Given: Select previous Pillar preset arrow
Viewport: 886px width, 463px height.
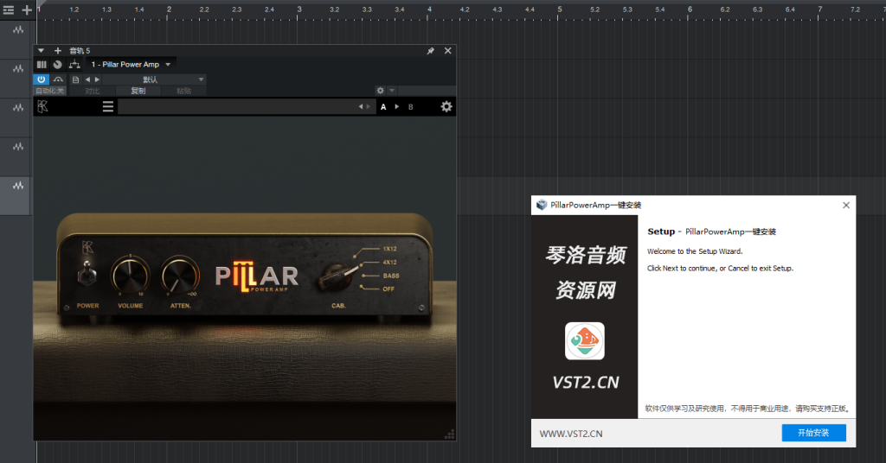Looking at the screenshot, I should [361, 106].
